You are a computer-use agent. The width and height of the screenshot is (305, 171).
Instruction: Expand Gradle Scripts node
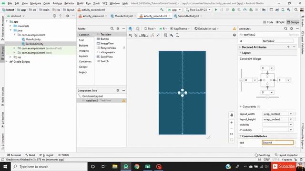coord(7,62)
